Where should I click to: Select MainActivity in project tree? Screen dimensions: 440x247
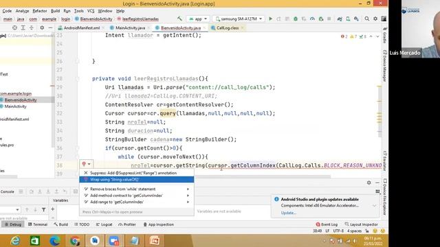click(15, 106)
